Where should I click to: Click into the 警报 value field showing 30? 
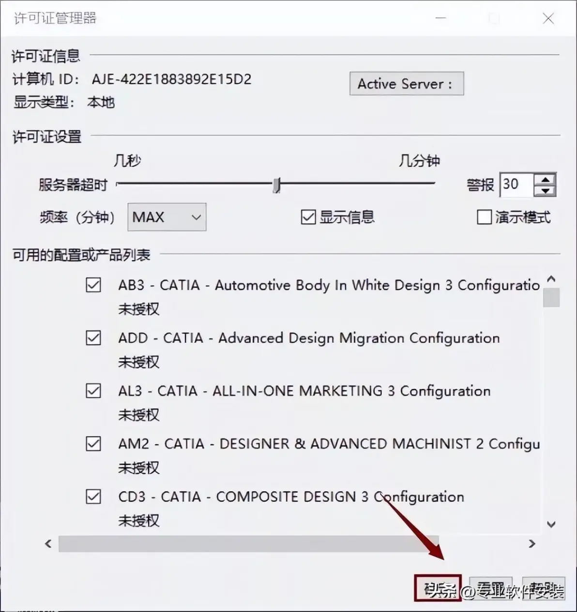tap(517, 184)
